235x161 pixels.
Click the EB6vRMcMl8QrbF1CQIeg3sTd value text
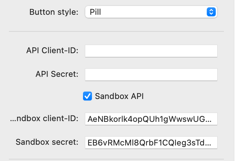tap(146, 143)
